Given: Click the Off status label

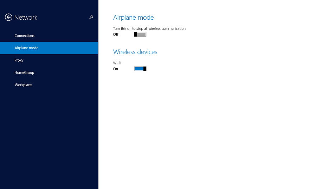Looking at the screenshot, I should [x=116, y=34].
